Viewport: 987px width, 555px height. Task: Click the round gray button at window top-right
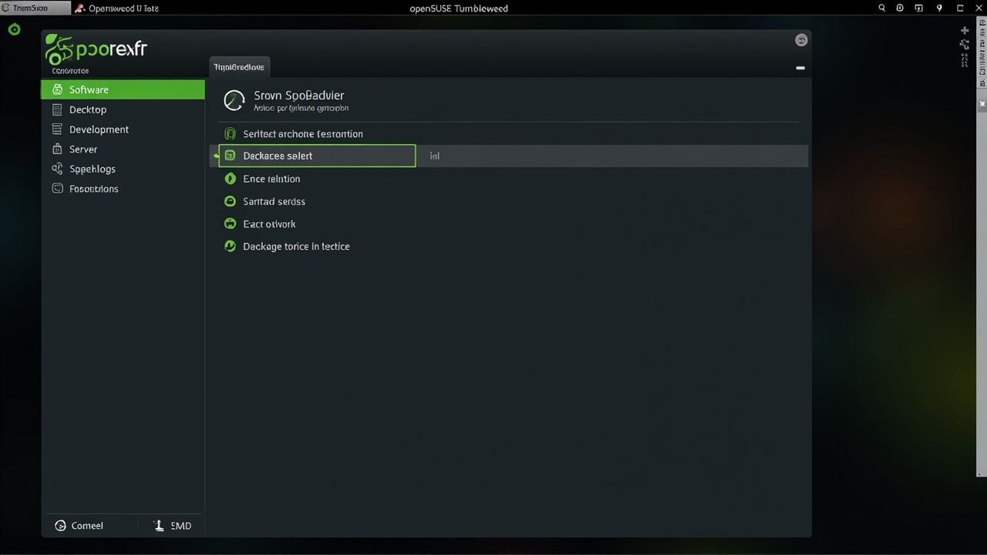[x=801, y=40]
